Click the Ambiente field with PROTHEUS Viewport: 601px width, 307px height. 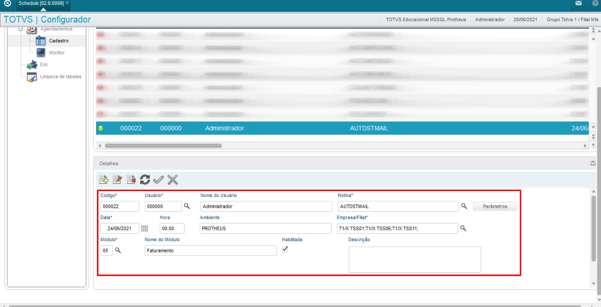click(x=266, y=228)
